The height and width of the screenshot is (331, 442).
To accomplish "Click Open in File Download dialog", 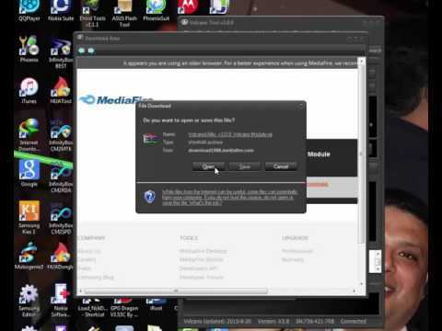I will pos(208,166).
